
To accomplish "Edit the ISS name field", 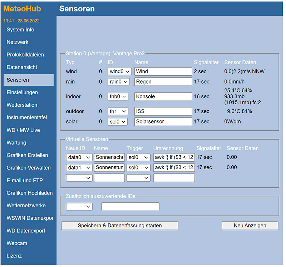I will 163,111.
